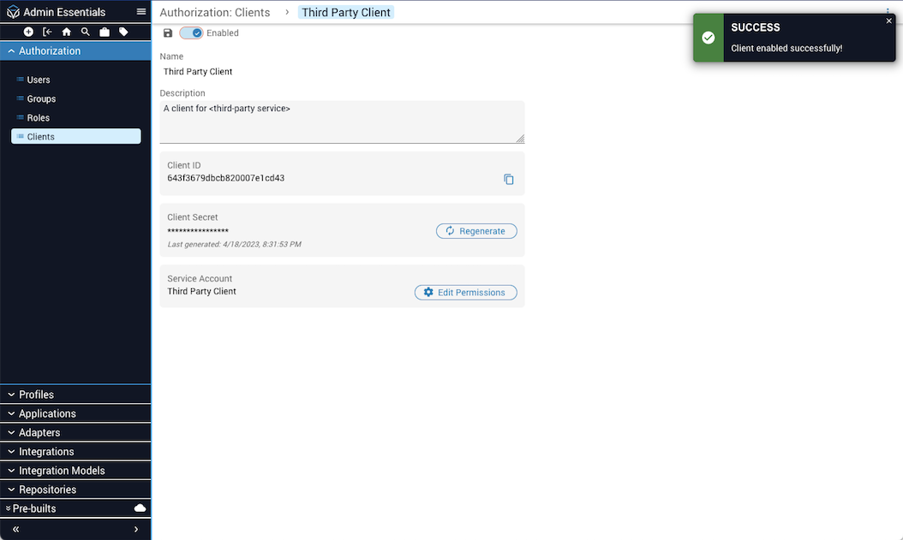The width and height of the screenshot is (903, 540).
Task: Save the client with the floppy disk icon
Action: 168,33
